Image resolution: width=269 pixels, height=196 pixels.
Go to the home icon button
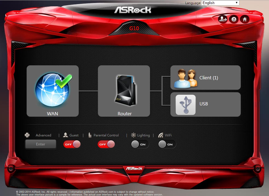[x=245, y=19]
